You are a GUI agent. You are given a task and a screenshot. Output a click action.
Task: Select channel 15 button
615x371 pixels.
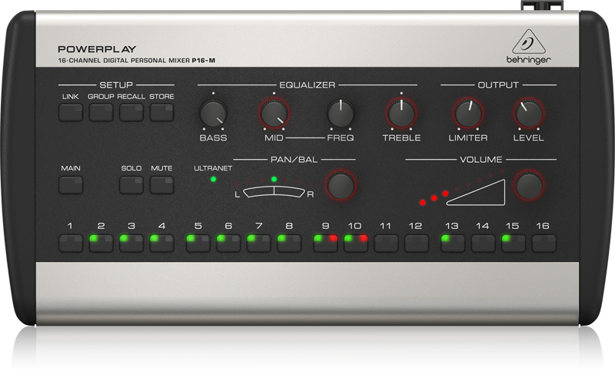click(x=514, y=243)
